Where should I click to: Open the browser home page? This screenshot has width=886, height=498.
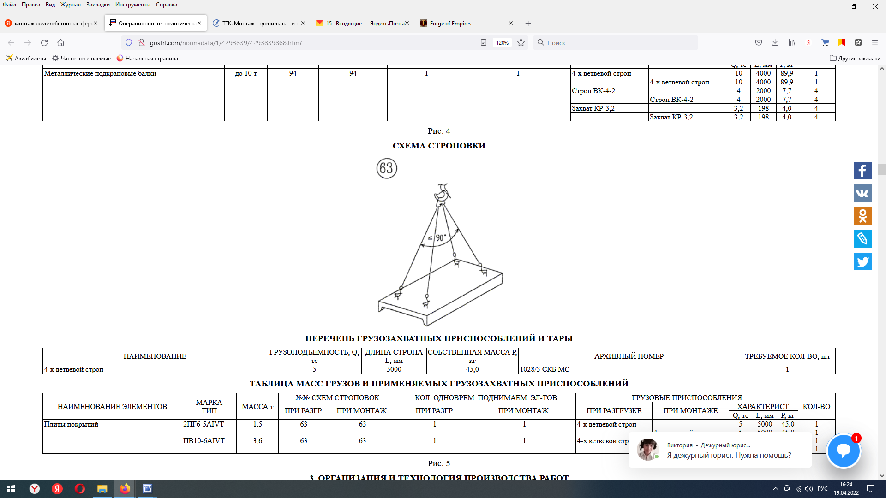60,42
